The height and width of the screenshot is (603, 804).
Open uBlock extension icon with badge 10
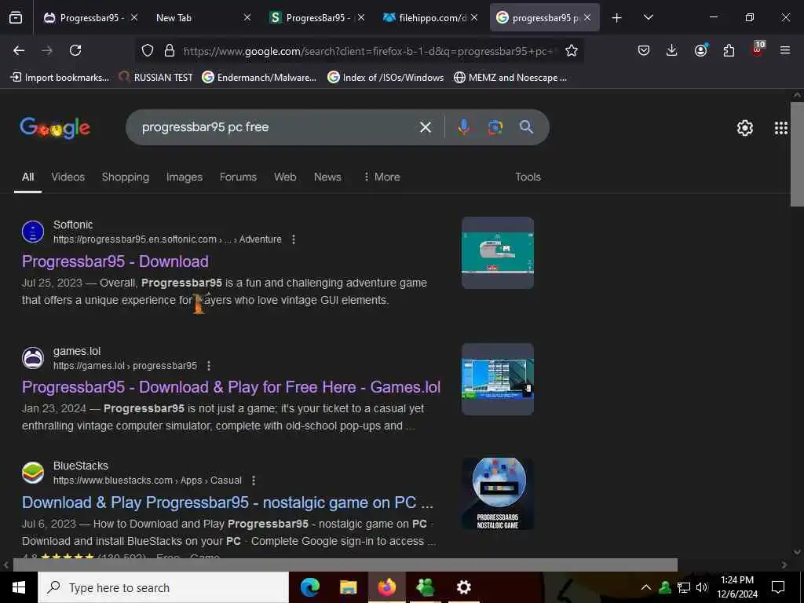coord(758,49)
